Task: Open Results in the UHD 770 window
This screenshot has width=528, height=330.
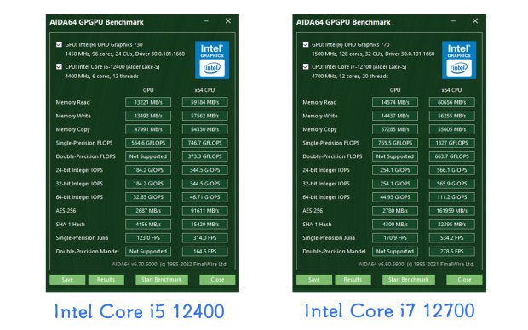Action: point(353,280)
